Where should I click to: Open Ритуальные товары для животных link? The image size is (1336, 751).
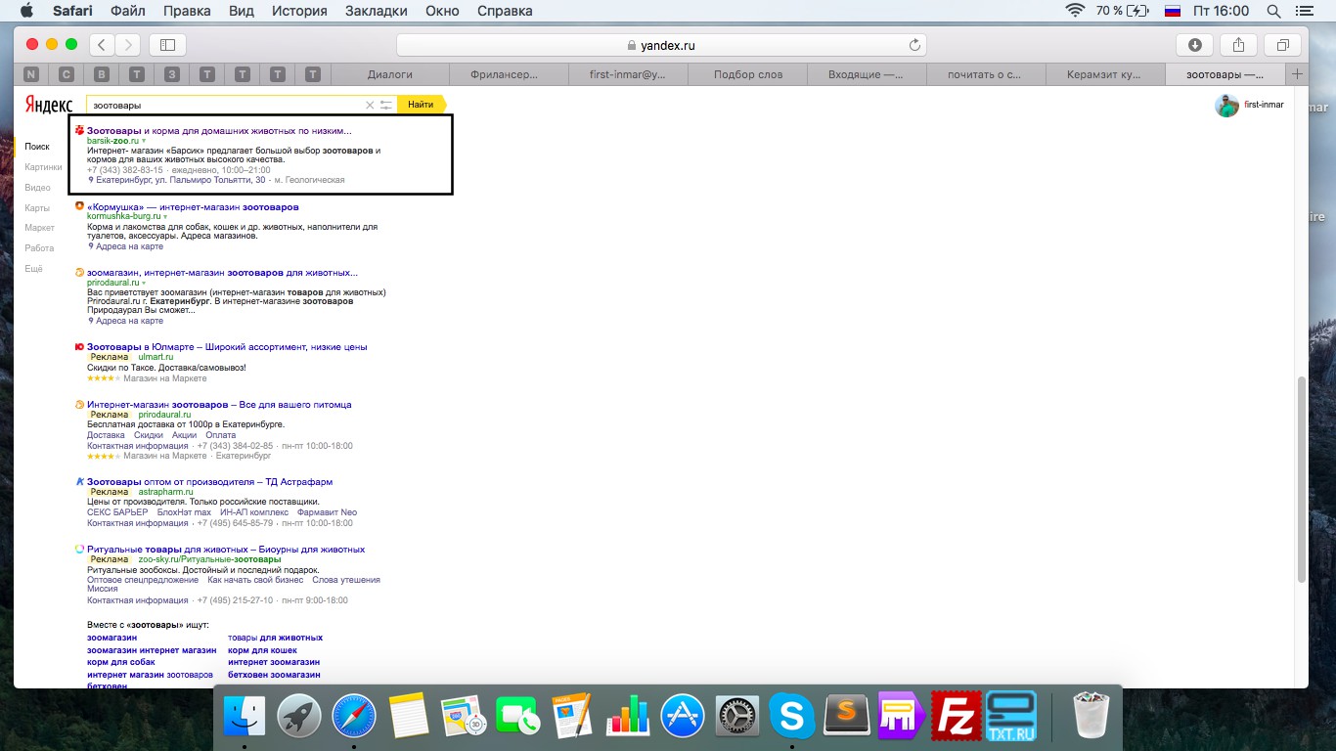pos(226,550)
